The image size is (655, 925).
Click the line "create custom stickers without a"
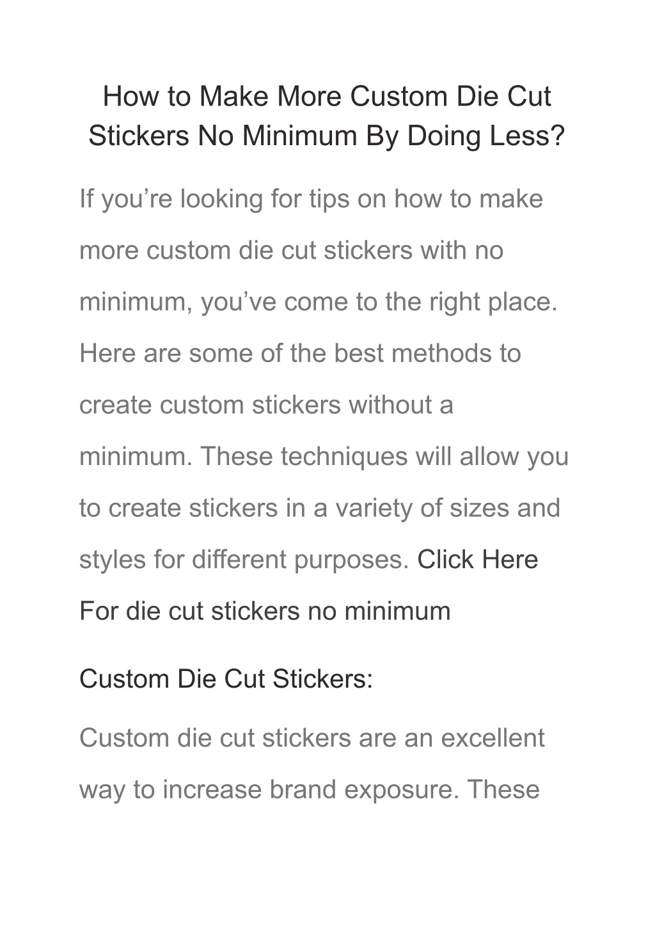pyautogui.click(x=266, y=405)
